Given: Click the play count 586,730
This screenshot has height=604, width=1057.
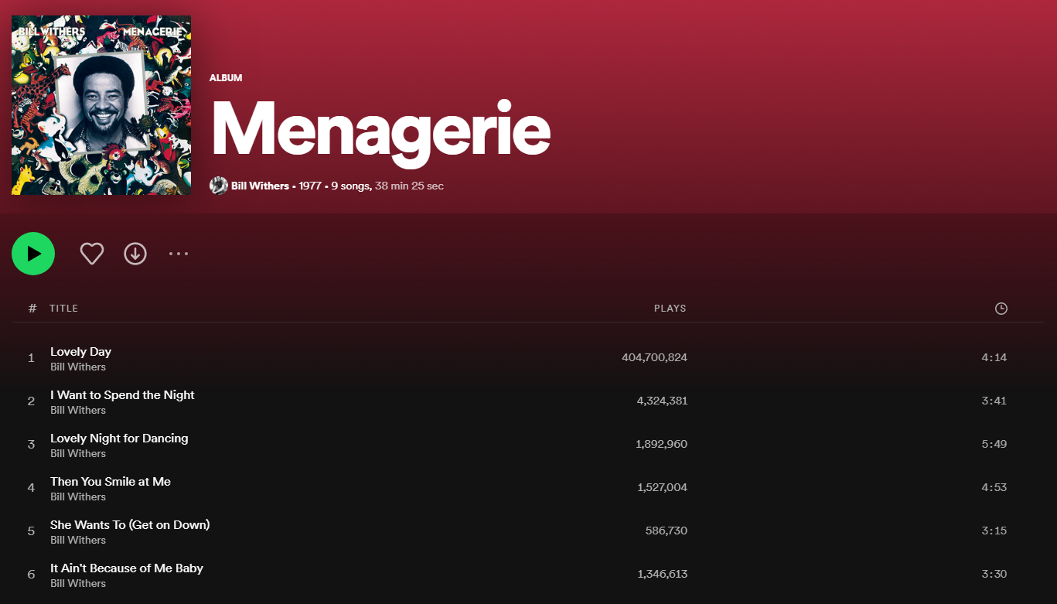Looking at the screenshot, I should tap(667, 531).
